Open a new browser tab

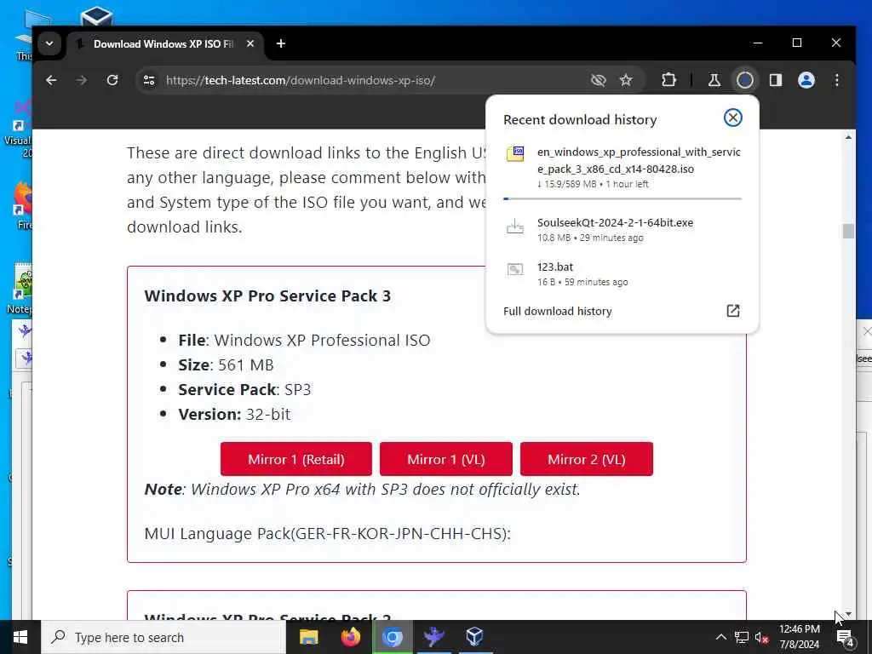click(x=281, y=43)
